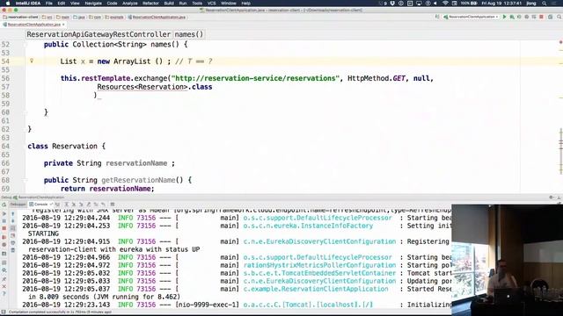Click the Wi-Fi icon in the macOS menu bar
Viewport: 563px width, 316px height.
click(x=445, y=4)
